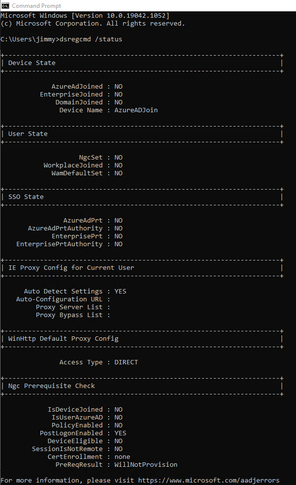Click the AzureAdPrt status value
The width and height of the screenshot is (296, 485).
click(118, 220)
